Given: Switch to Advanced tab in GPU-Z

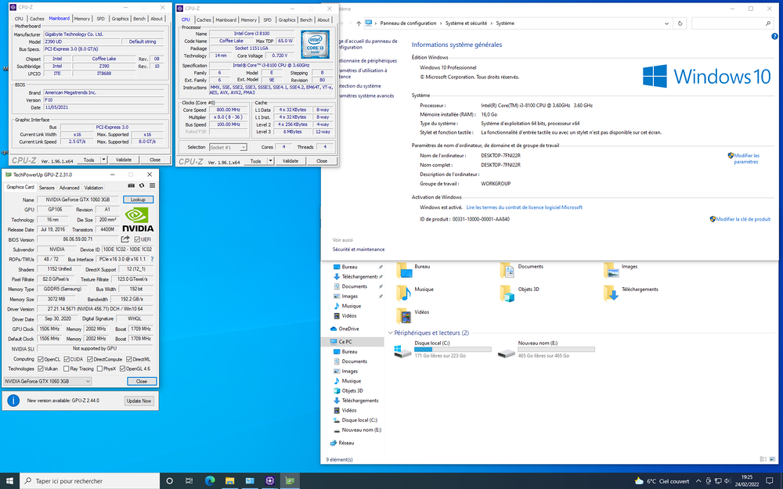Looking at the screenshot, I should pyautogui.click(x=69, y=188).
